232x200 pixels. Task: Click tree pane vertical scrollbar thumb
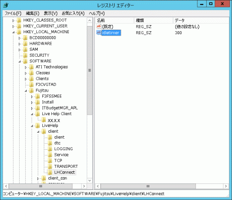coord(90,70)
